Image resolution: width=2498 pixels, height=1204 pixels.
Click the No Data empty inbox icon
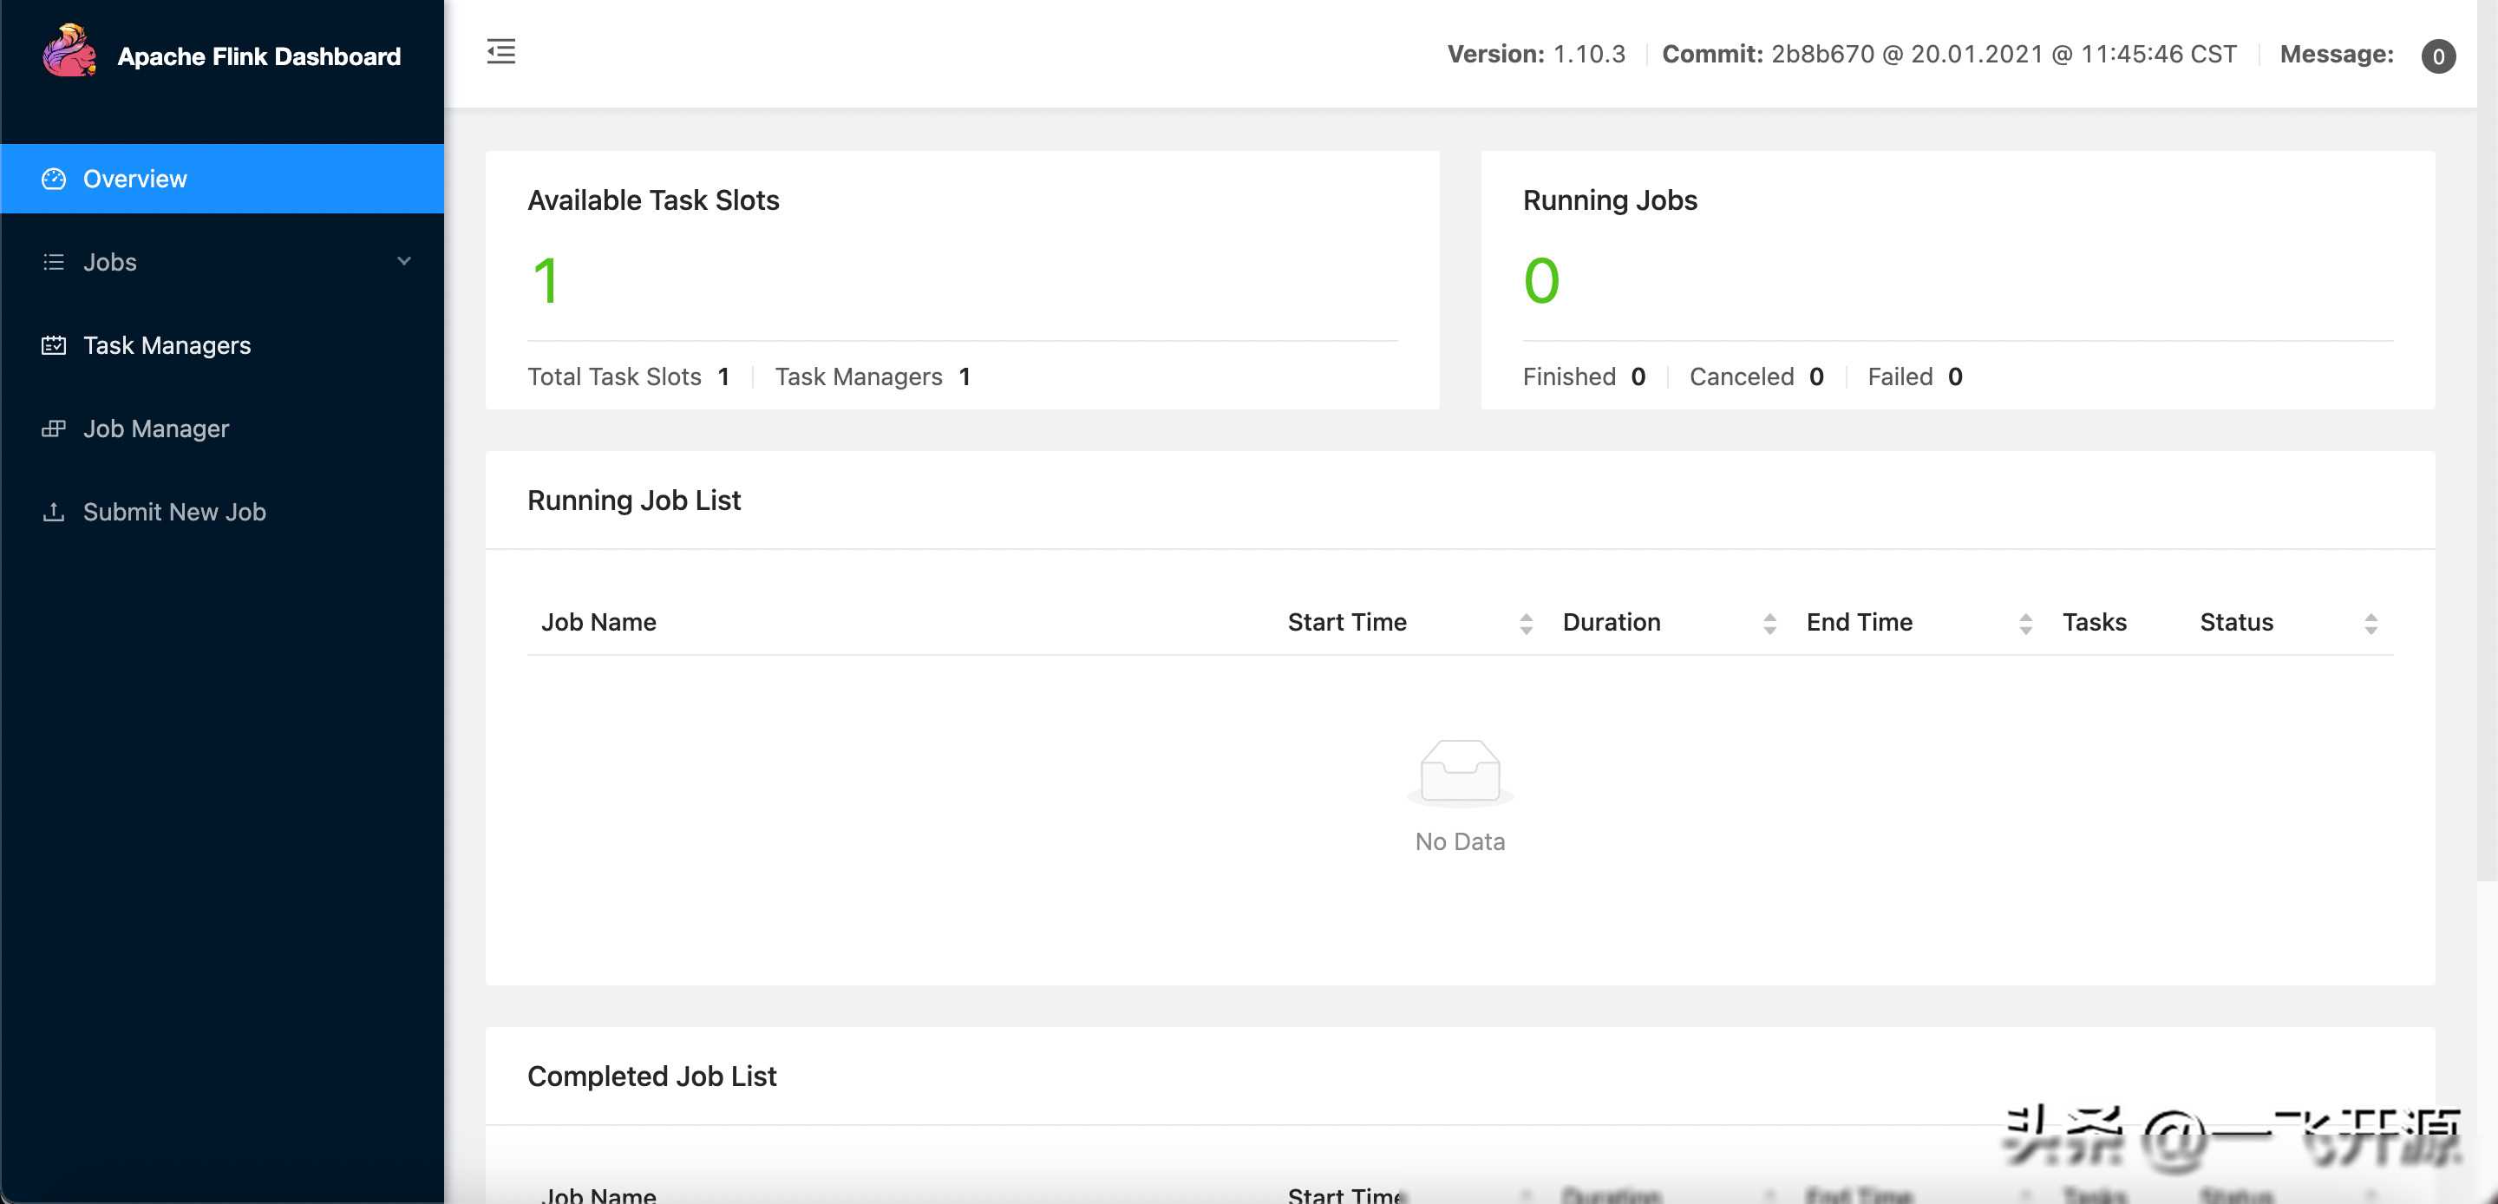(x=1460, y=773)
